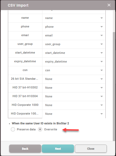
Task: Select the Preserve data radio button
Action: [x=13, y=129]
